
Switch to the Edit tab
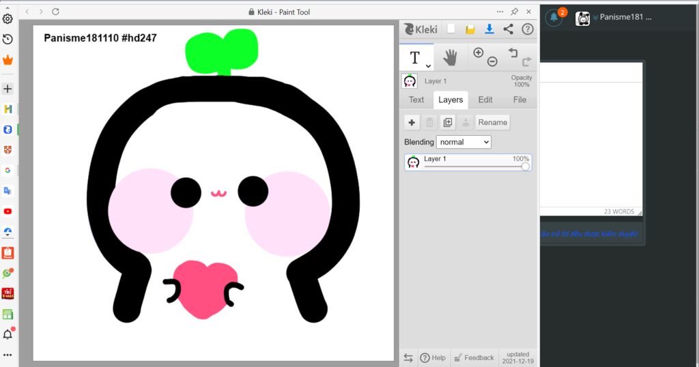[x=485, y=100]
